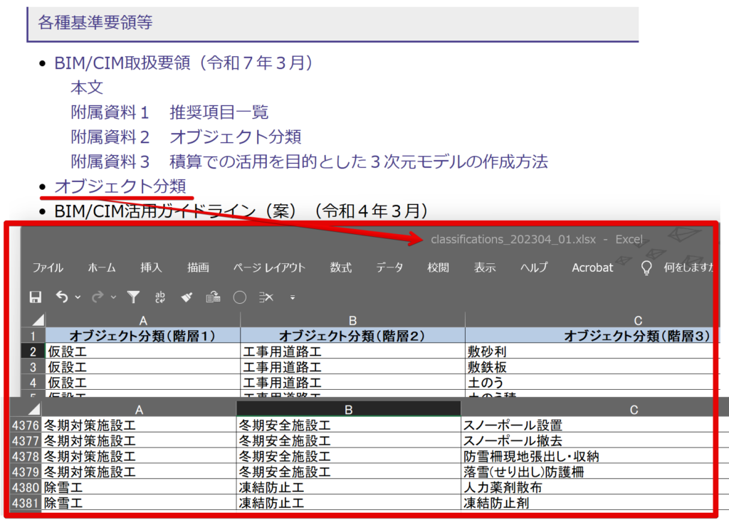Image resolution: width=729 pixels, height=520 pixels.
Task: Select row 4380 header
Action: pyautogui.click(x=26, y=487)
